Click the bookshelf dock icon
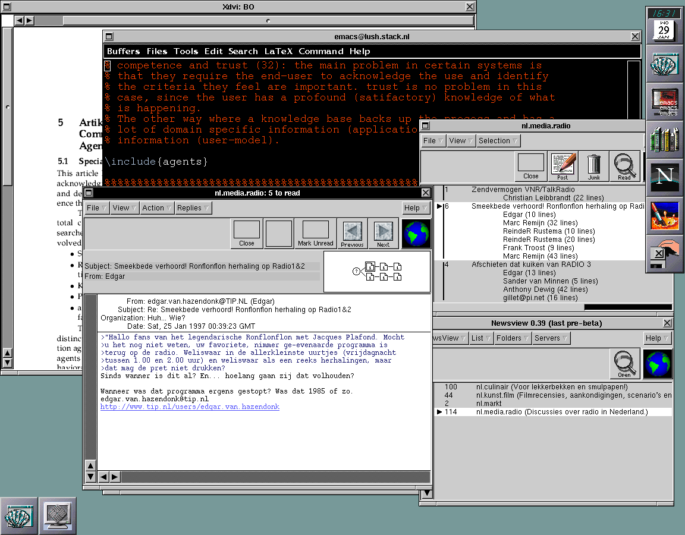The width and height of the screenshot is (685, 535). [664, 139]
